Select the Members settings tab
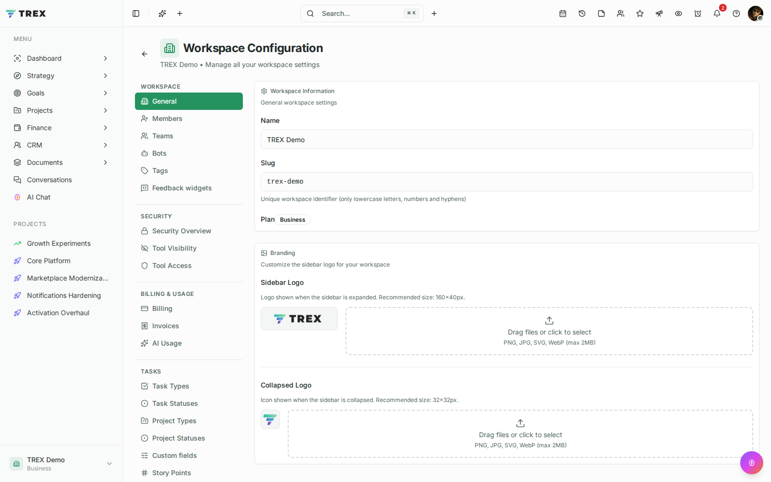Screen dimensions: 771x482 pyautogui.click(x=189, y=119)
